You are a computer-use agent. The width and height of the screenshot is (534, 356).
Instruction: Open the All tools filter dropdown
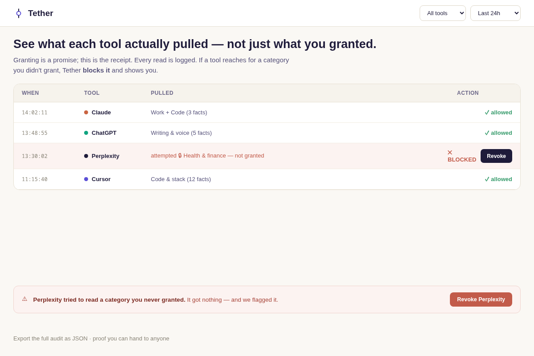[443, 13]
